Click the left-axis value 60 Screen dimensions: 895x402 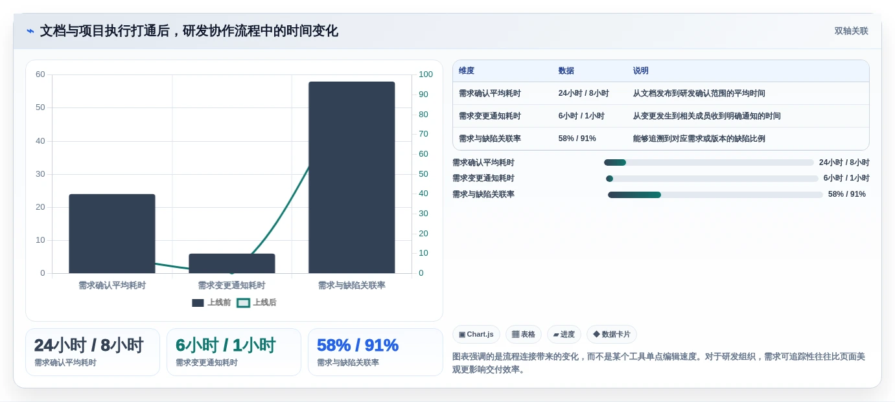pyautogui.click(x=40, y=74)
